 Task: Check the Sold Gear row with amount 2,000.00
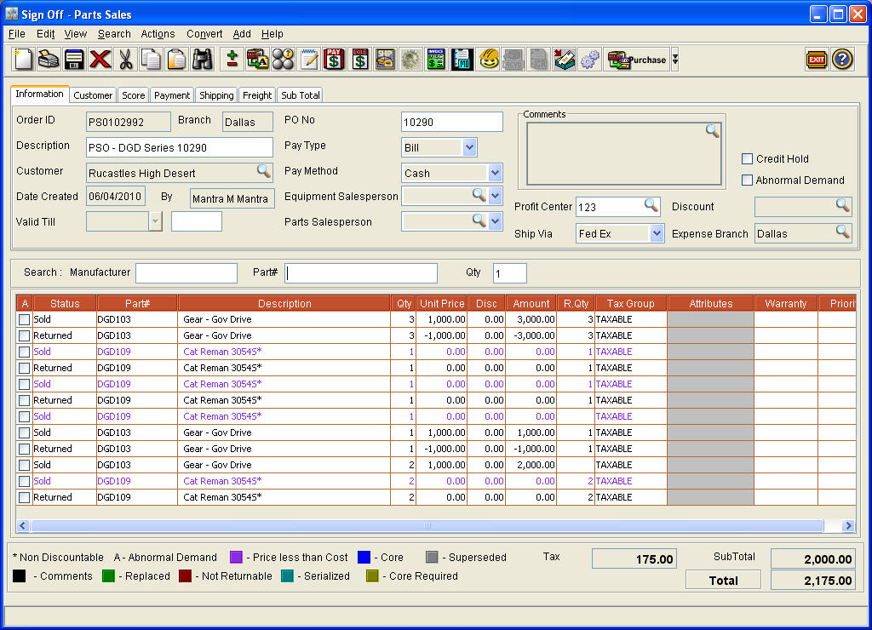click(24, 465)
